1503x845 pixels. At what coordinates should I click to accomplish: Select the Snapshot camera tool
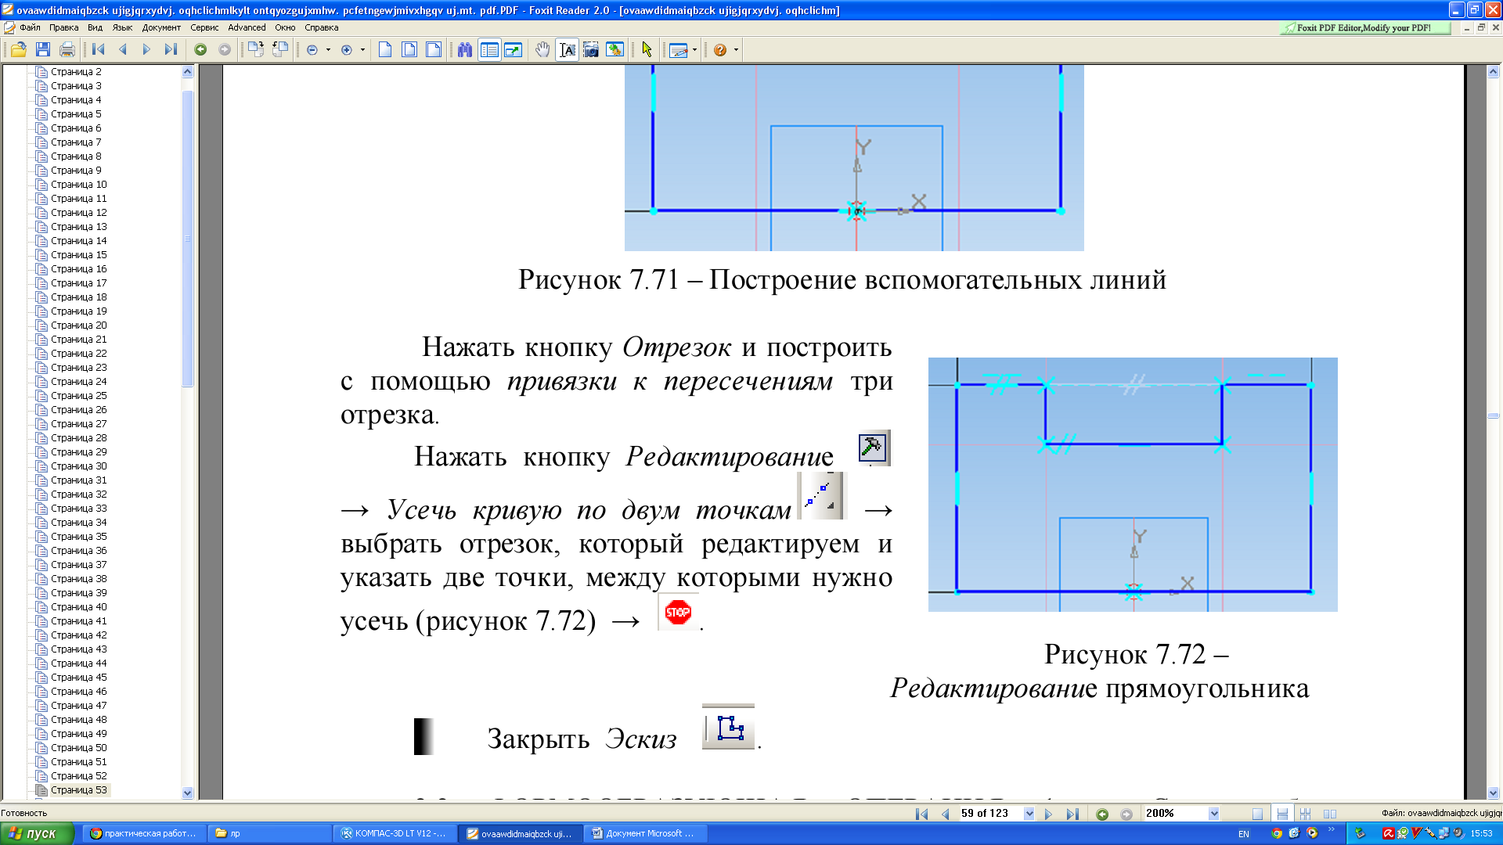pyautogui.click(x=591, y=49)
